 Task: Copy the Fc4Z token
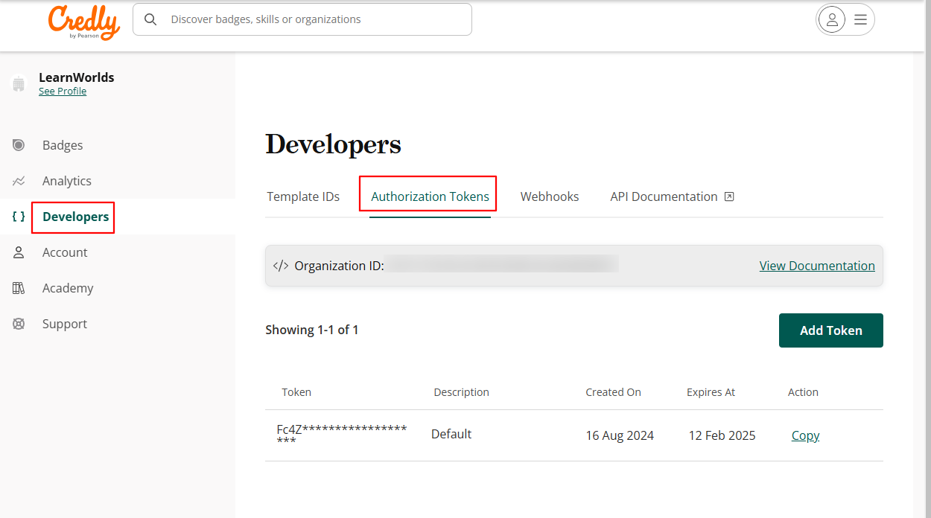point(805,435)
